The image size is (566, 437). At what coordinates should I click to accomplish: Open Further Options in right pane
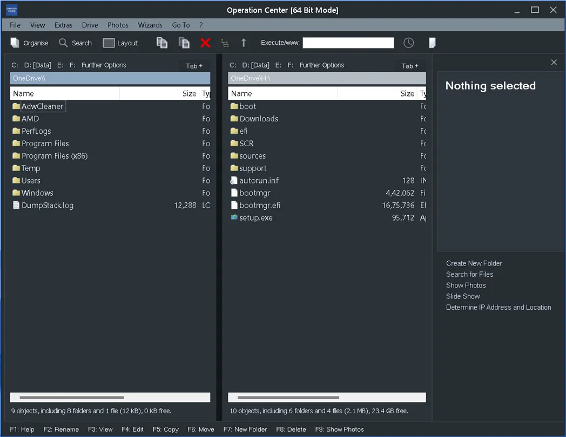[x=321, y=65]
